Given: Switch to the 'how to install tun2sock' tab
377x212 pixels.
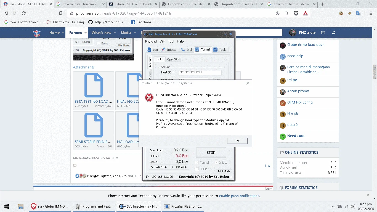Looking at the screenshot, I should coord(81,4).
